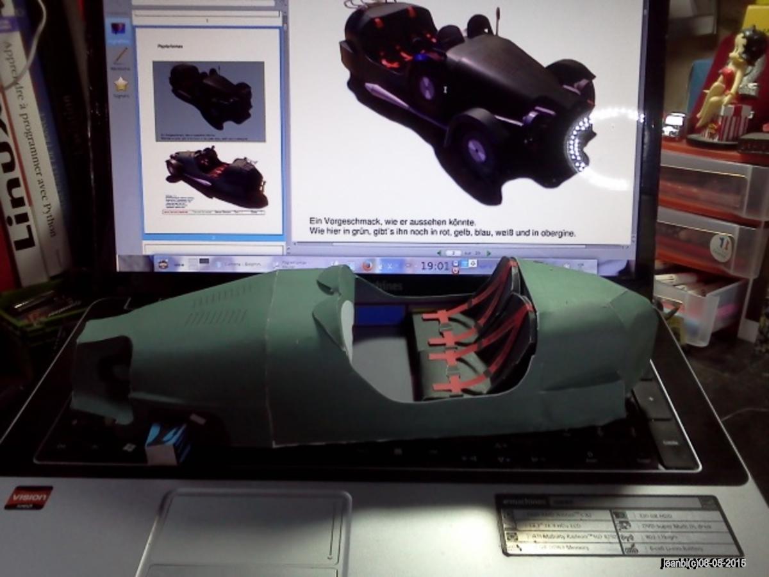Open the Reviews pencil panel
This screenshot has height=577, width=769.
click(x=120, y=58)
